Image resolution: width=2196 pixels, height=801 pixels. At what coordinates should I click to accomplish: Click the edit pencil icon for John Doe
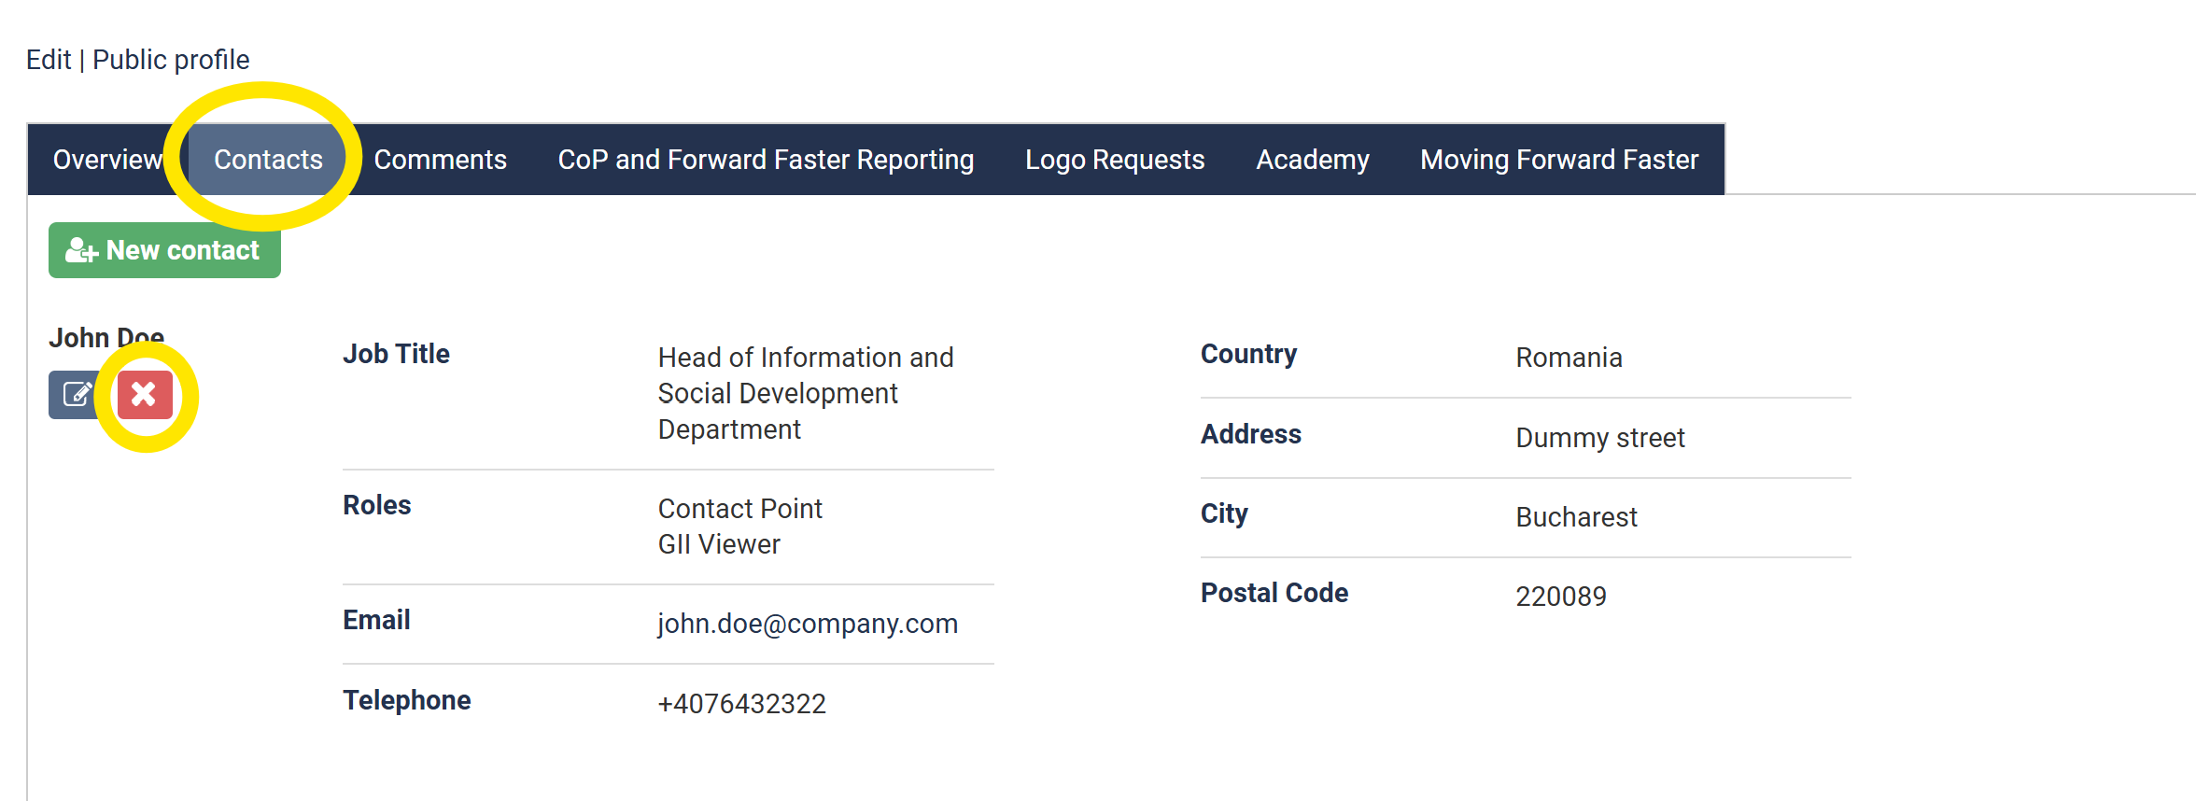click(77, 394)
